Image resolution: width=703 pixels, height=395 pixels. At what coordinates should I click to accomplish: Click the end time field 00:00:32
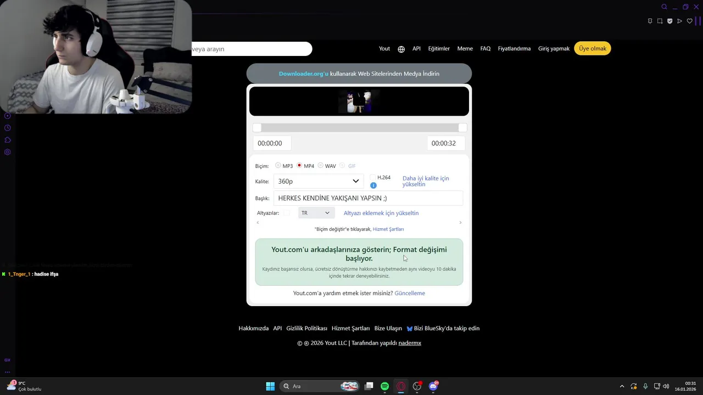(446, 143)
